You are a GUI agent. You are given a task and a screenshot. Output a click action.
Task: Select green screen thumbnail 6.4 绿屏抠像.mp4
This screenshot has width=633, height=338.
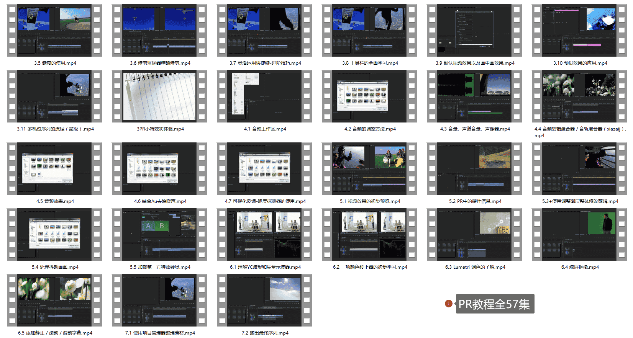point(579,235)
